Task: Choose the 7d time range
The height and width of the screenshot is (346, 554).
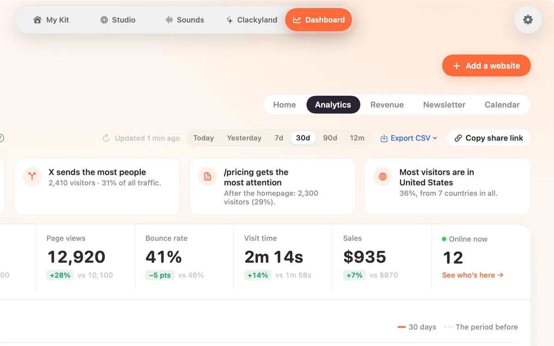Action: 279,138
